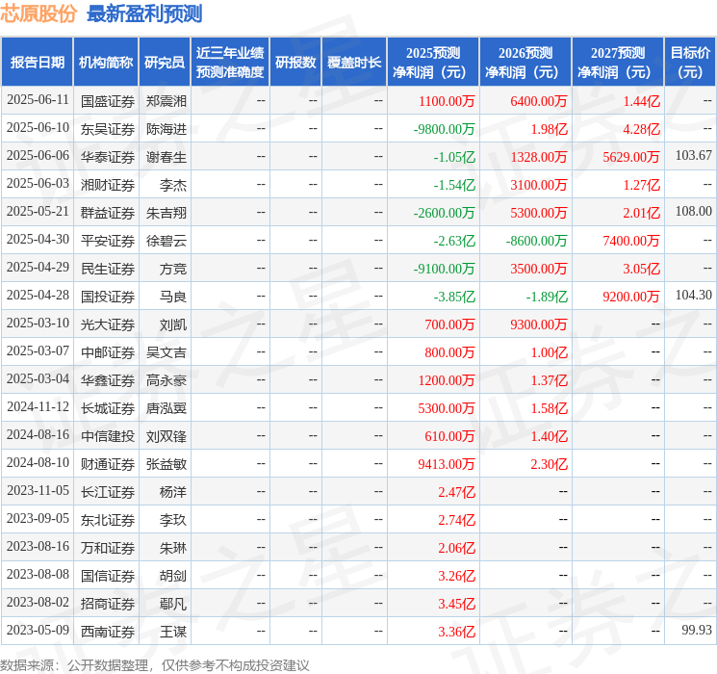
Task: Open the 华泰证券 institution entry
Action: tap(107, 156)
